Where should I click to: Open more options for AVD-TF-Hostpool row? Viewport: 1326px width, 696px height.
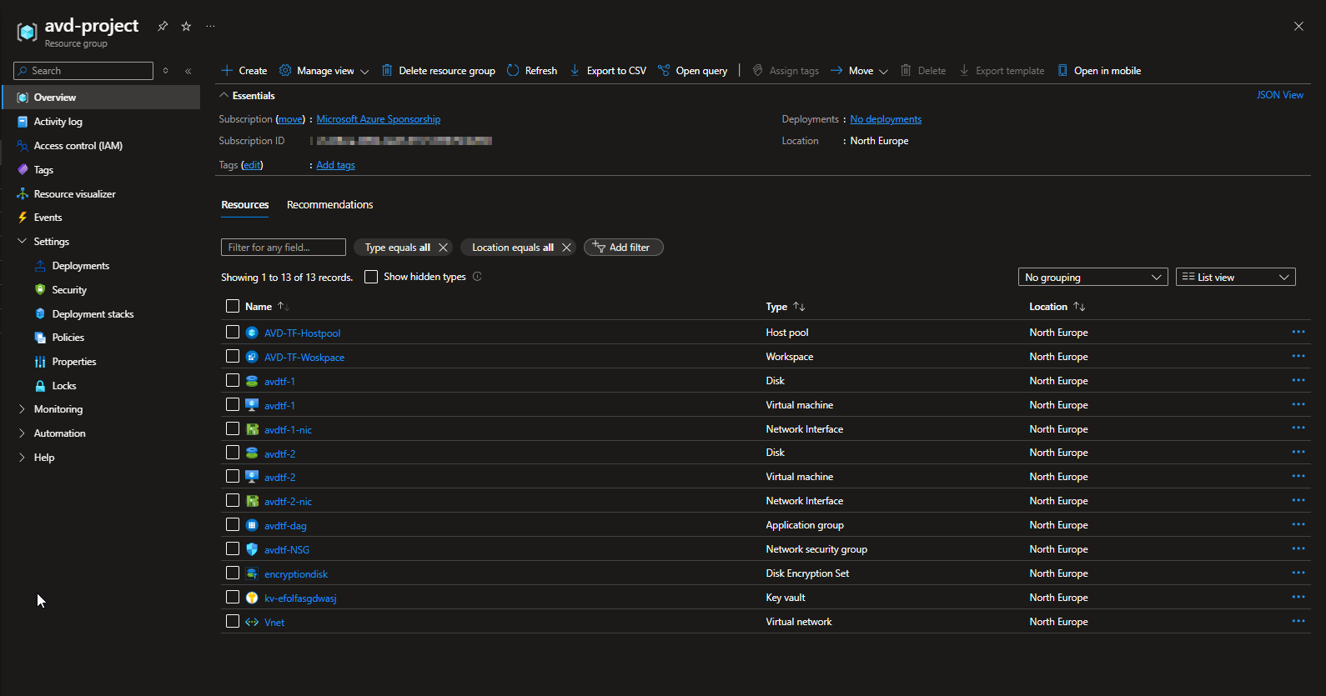(1298, 333)
